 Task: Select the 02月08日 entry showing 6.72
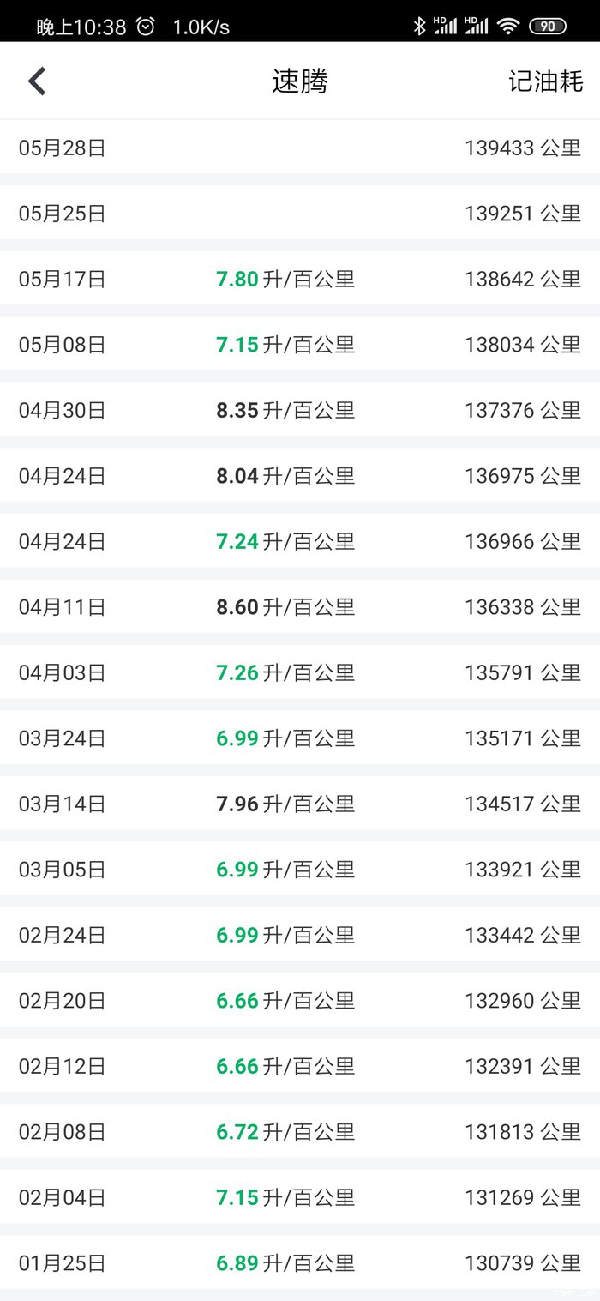[300, 1131]
